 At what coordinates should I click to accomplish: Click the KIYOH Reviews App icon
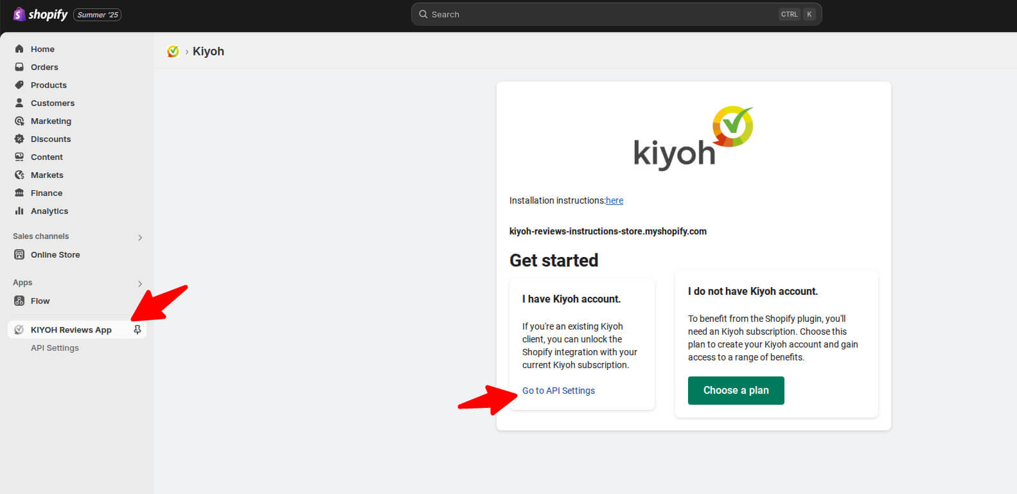[x=19, y=330]
